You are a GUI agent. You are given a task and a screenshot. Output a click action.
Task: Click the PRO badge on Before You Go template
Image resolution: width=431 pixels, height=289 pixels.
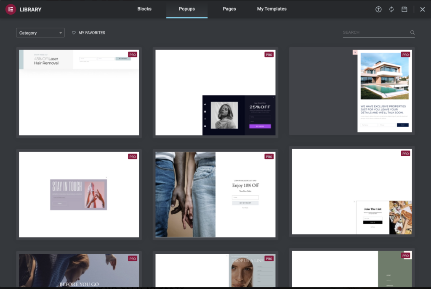coord(133,259)
